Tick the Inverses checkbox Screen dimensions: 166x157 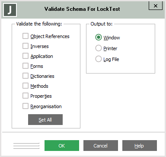click(x=26, y=46)
